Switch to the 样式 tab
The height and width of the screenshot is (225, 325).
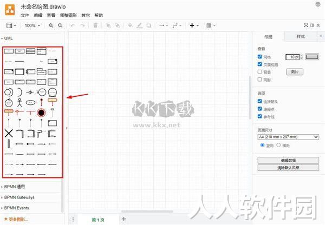(301, 37)
